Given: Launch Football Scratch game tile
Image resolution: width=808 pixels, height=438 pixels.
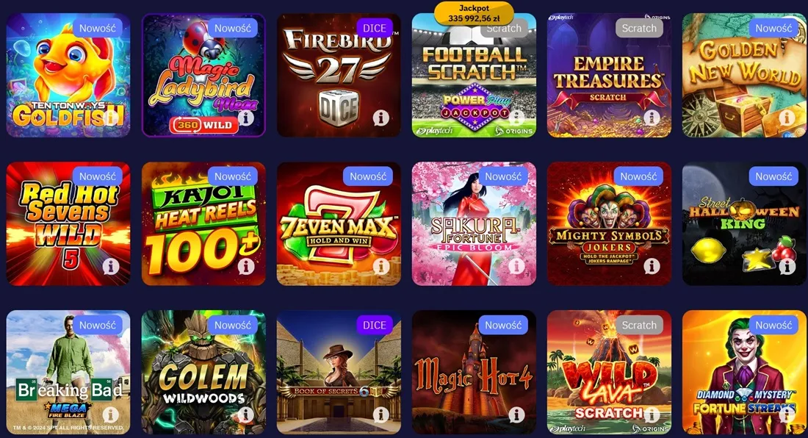Looking at the screenshot, I should pyautogui.click(x=474, y=75).
